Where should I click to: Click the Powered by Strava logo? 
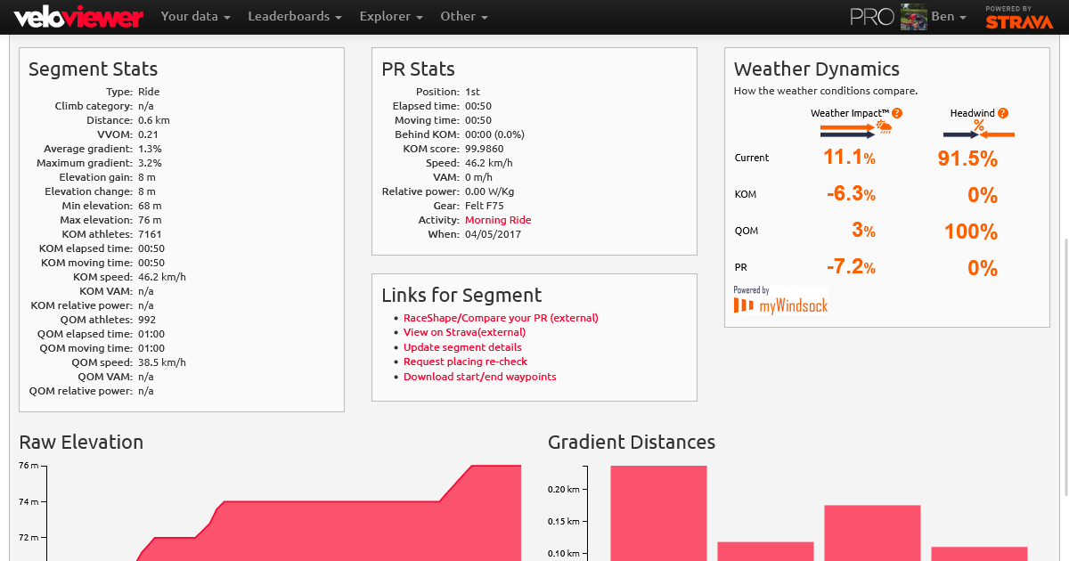(1018, 16)
